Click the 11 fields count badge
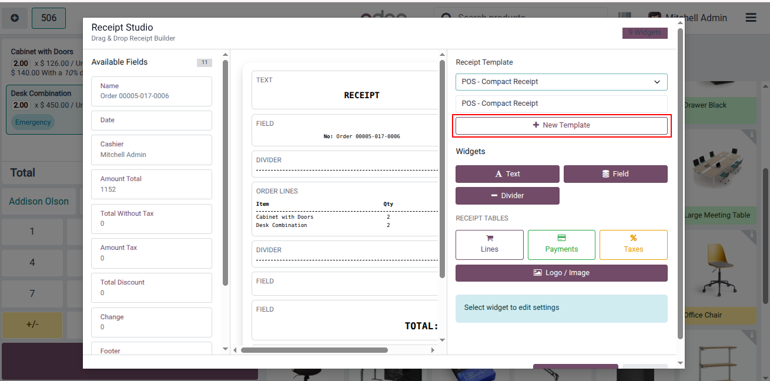 pyautogui.click(x=205, y=62)
